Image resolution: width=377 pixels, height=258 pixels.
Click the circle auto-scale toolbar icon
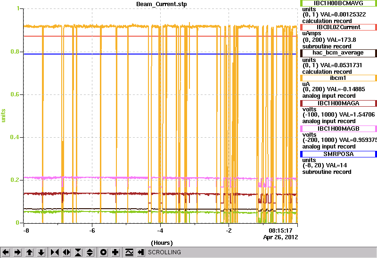(x=104, y=252)
